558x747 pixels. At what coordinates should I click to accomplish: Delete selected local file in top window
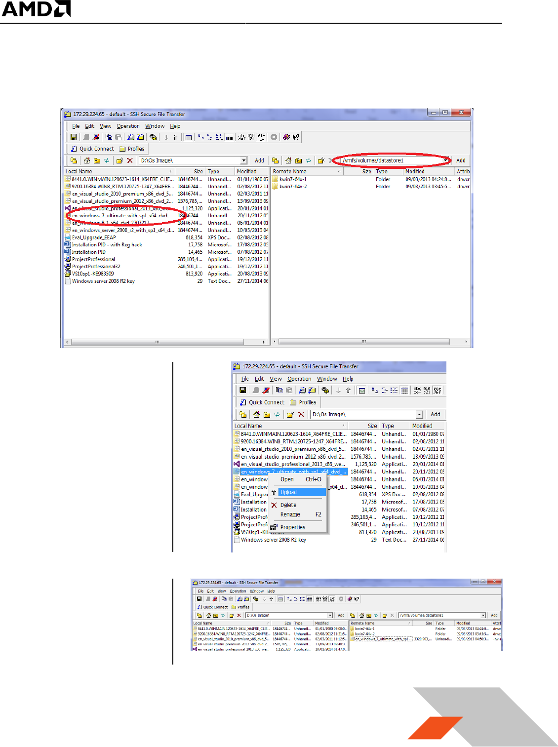[x=130, y=160]
